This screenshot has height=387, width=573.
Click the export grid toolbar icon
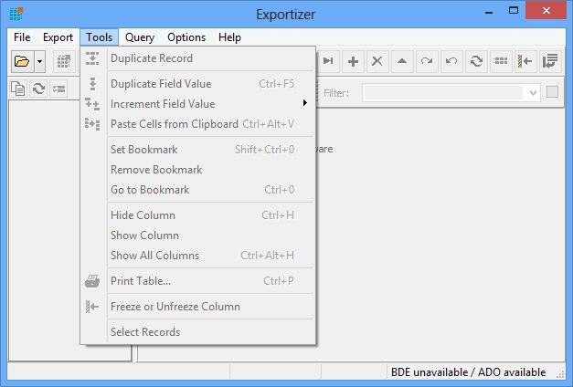tap(64, 61)
